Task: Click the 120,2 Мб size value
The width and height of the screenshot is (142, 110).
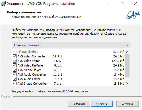Action: (118, 61)
